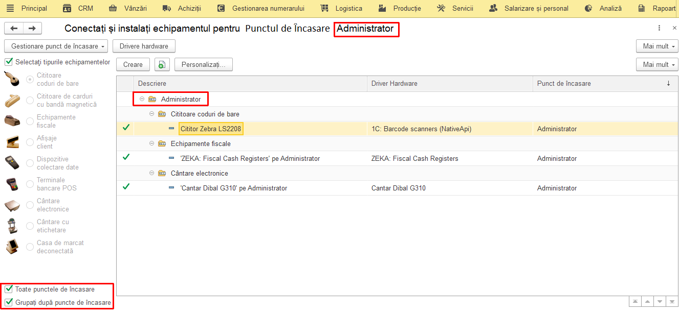Open the three-dot options icon

(660, 28)
